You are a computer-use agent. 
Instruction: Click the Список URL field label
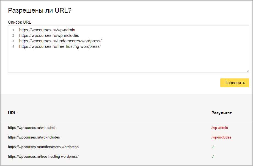tap(20, 22)
